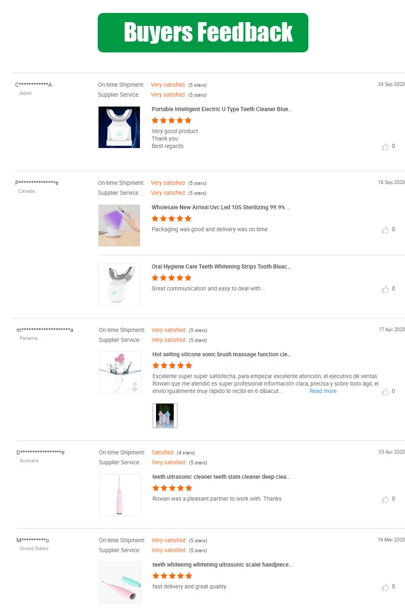This screenshot has height=610, width=405.
Task: Open the Hot selling silicone sonic brush link
Action: click(221, 355)
